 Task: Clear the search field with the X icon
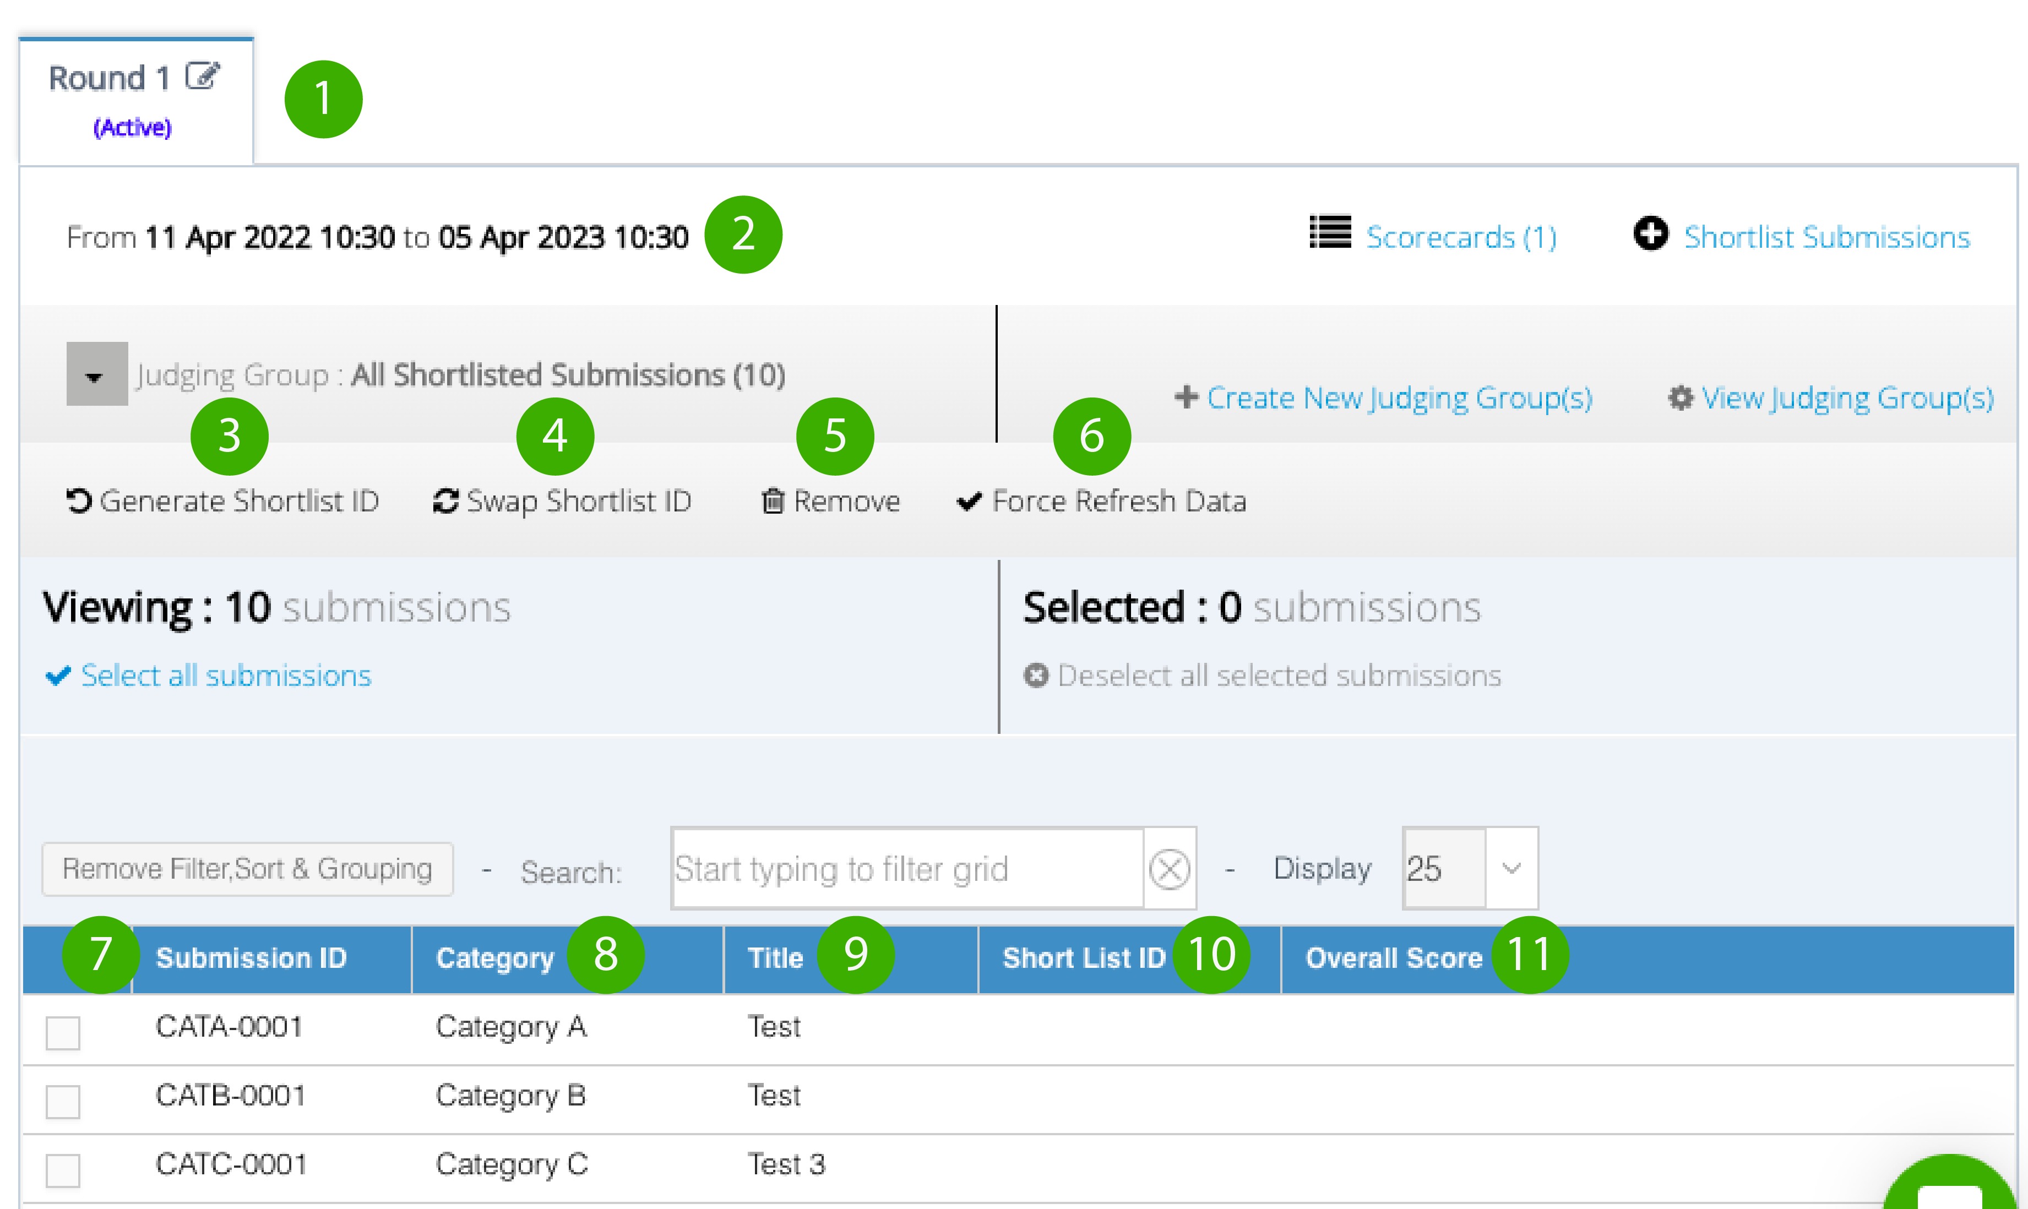pyautogui.click(x=1170, y=869)
